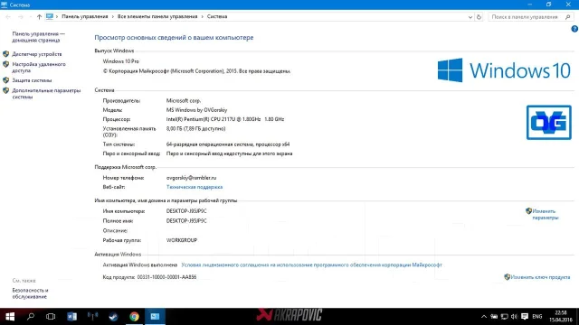Click Change settings for computer name
Image resolution: width=579 pixels, height=325 pixels.
pos(546,215)
